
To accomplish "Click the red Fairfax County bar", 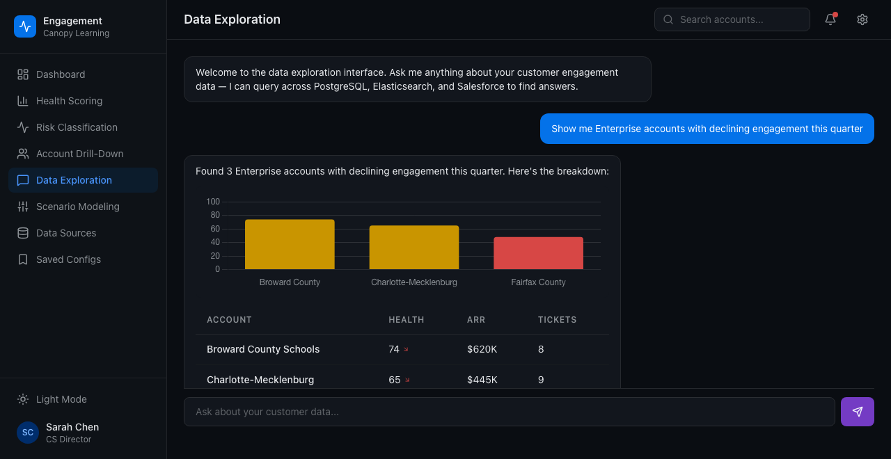I will pyautogui.click(x=538, y=254).
